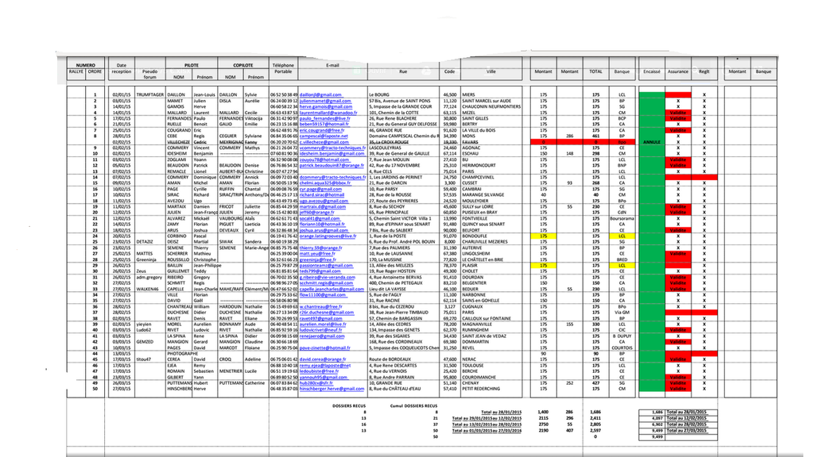Click the Via GM bank cell
814x457 pixels.
click(622, 312)
